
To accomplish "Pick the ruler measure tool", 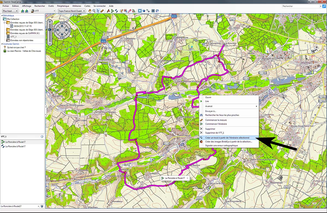I will pos(102,11).
